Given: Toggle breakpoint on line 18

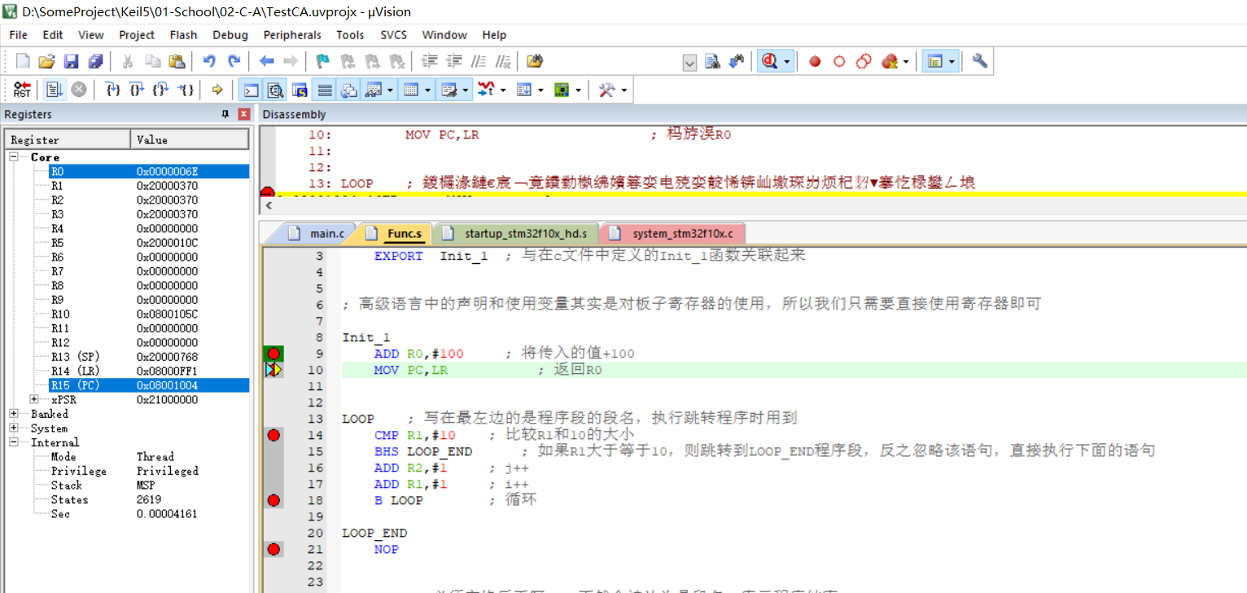Looking at the screenshot, I should pyautogui.click(x=273, y=500).
